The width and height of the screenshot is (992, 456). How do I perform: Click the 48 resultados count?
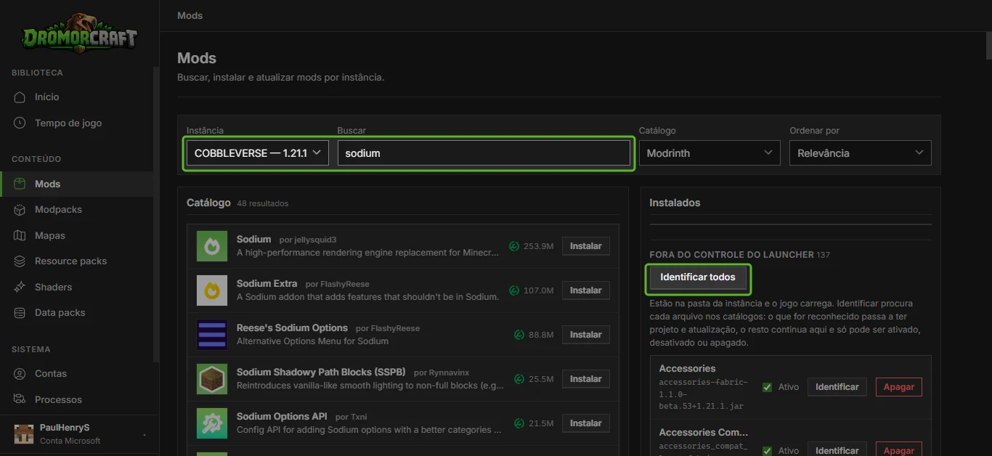tap(262, 203)
